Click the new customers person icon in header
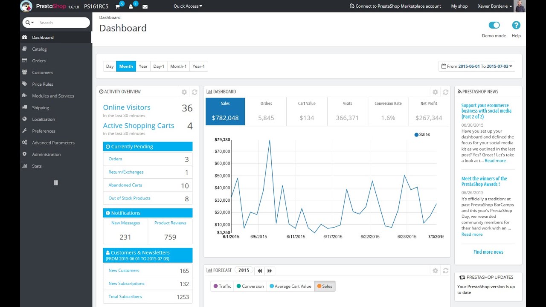This screenshot has height=307, width=546. tap(131, 6)
